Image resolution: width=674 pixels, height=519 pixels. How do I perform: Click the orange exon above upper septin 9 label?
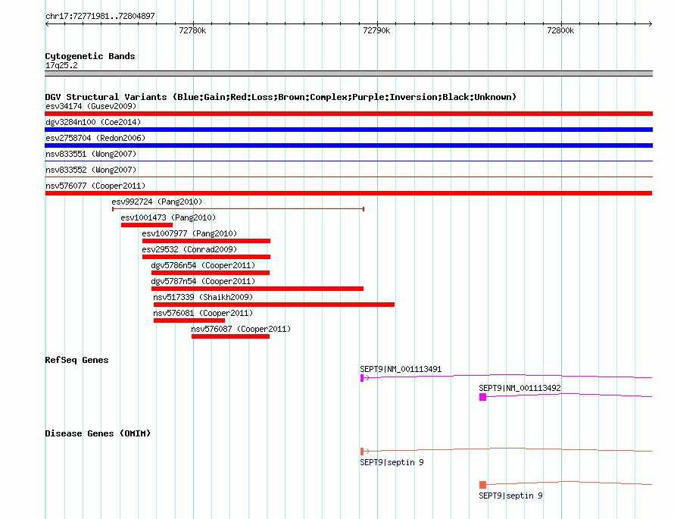pyautogui.click(x=362, y=451)
